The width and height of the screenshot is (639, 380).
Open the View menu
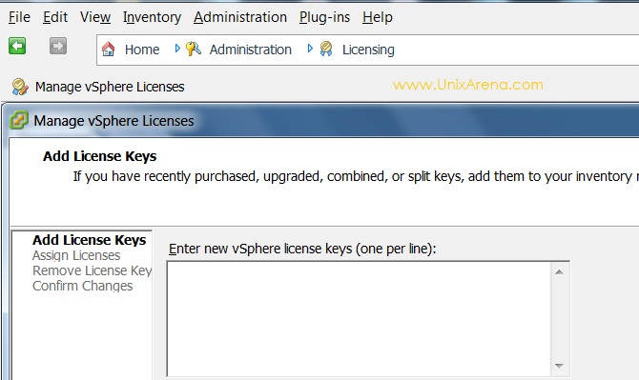click(x=95, y=17)
